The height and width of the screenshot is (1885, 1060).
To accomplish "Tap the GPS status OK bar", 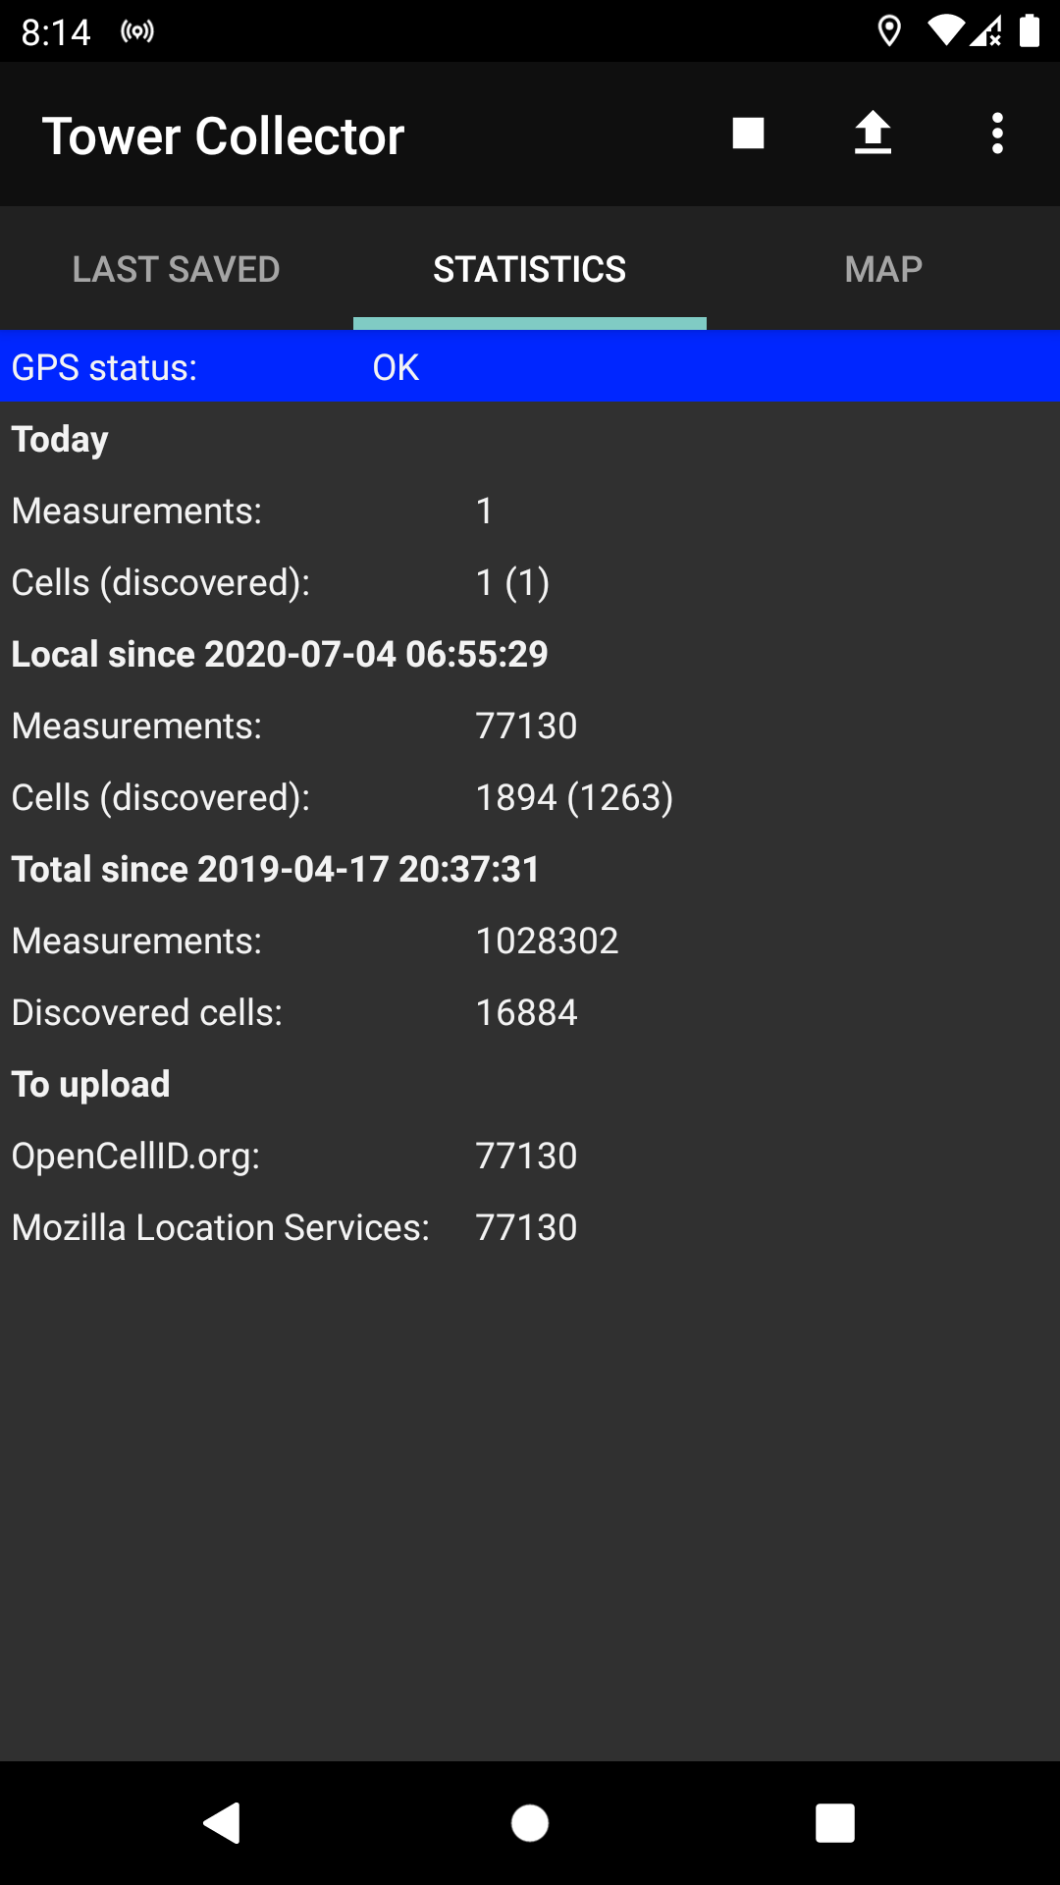I will [x=530, y=367].
